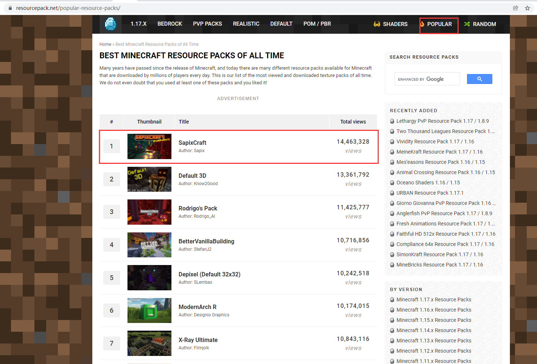Viewport: 537px width, 364px height.
Task: Open Two Thousand Leagues Resource Pack link
Action: tap(445, 131)
